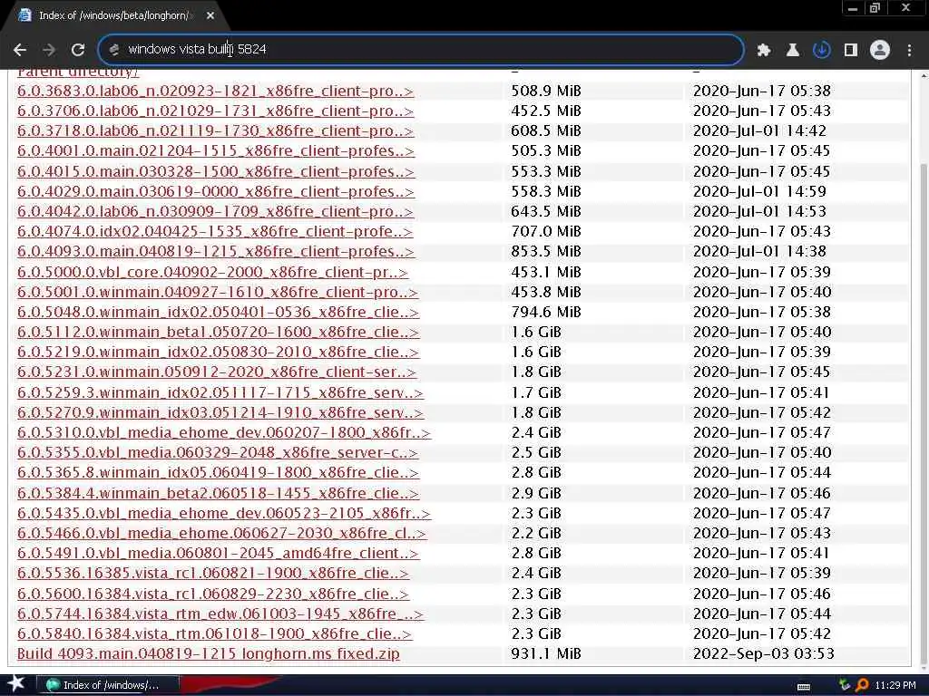Click link 6.0.5491.0.vbl_media.060801-2045 amd64fre
Screen dimensions: 929x696
click(x=218, y=554)
